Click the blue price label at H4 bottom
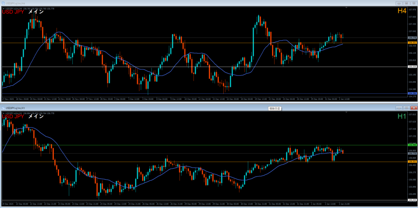Image resolution: width=418 pixels, height=208 pixels. 412,93
